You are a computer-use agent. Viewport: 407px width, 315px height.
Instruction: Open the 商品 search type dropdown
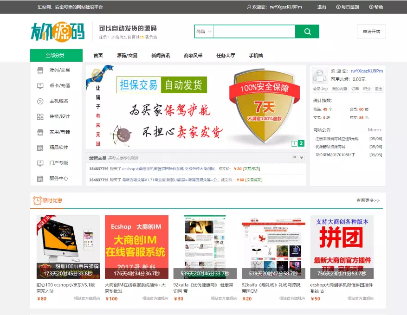pyautogui.click(x=204, y=32)
